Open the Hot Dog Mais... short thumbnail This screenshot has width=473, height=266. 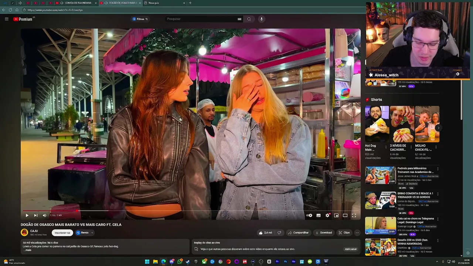click(x=377, y=124)
